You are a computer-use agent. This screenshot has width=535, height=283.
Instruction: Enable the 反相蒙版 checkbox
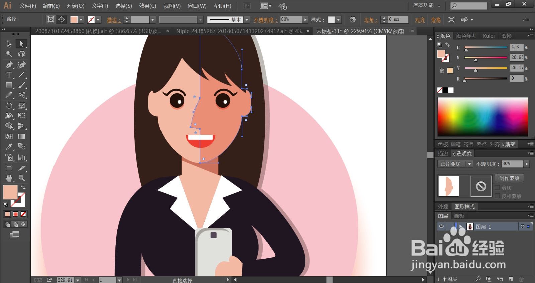[x=497, y=196]
